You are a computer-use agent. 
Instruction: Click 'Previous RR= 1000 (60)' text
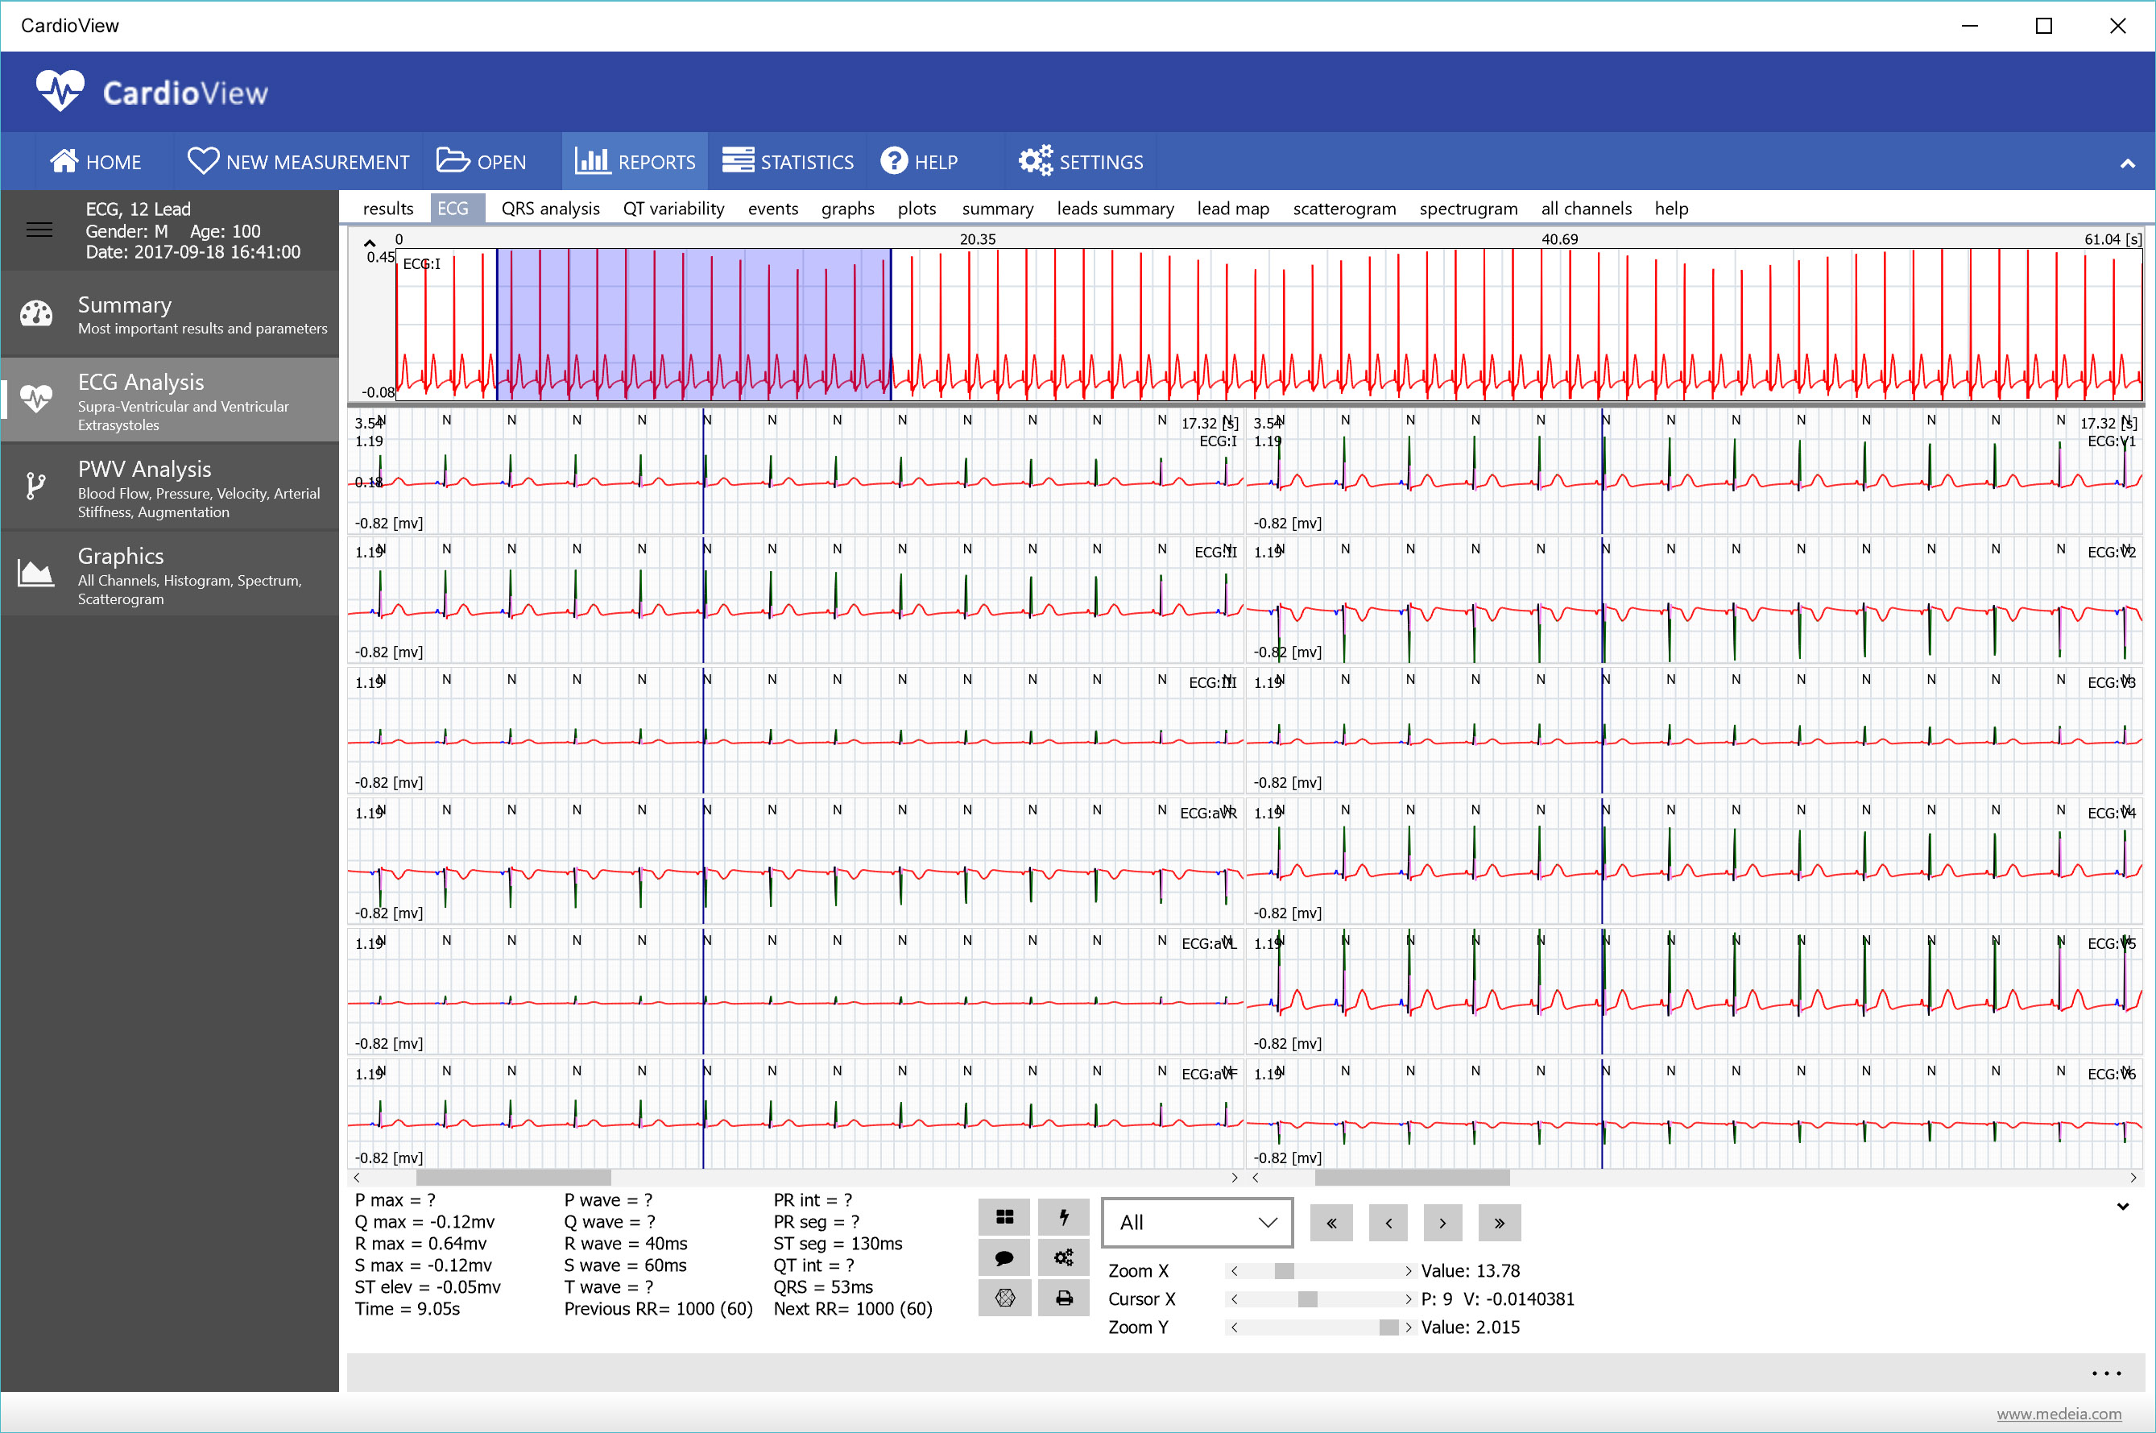click(x=659, y=1310)
